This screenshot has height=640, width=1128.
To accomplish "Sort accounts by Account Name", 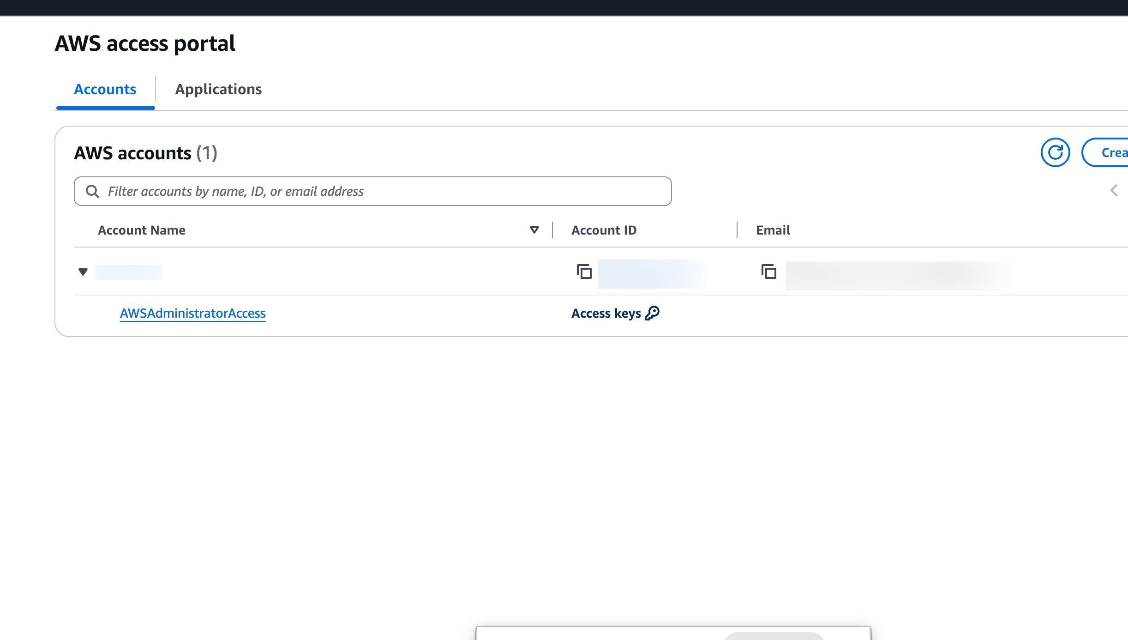I will pos(534,230).
